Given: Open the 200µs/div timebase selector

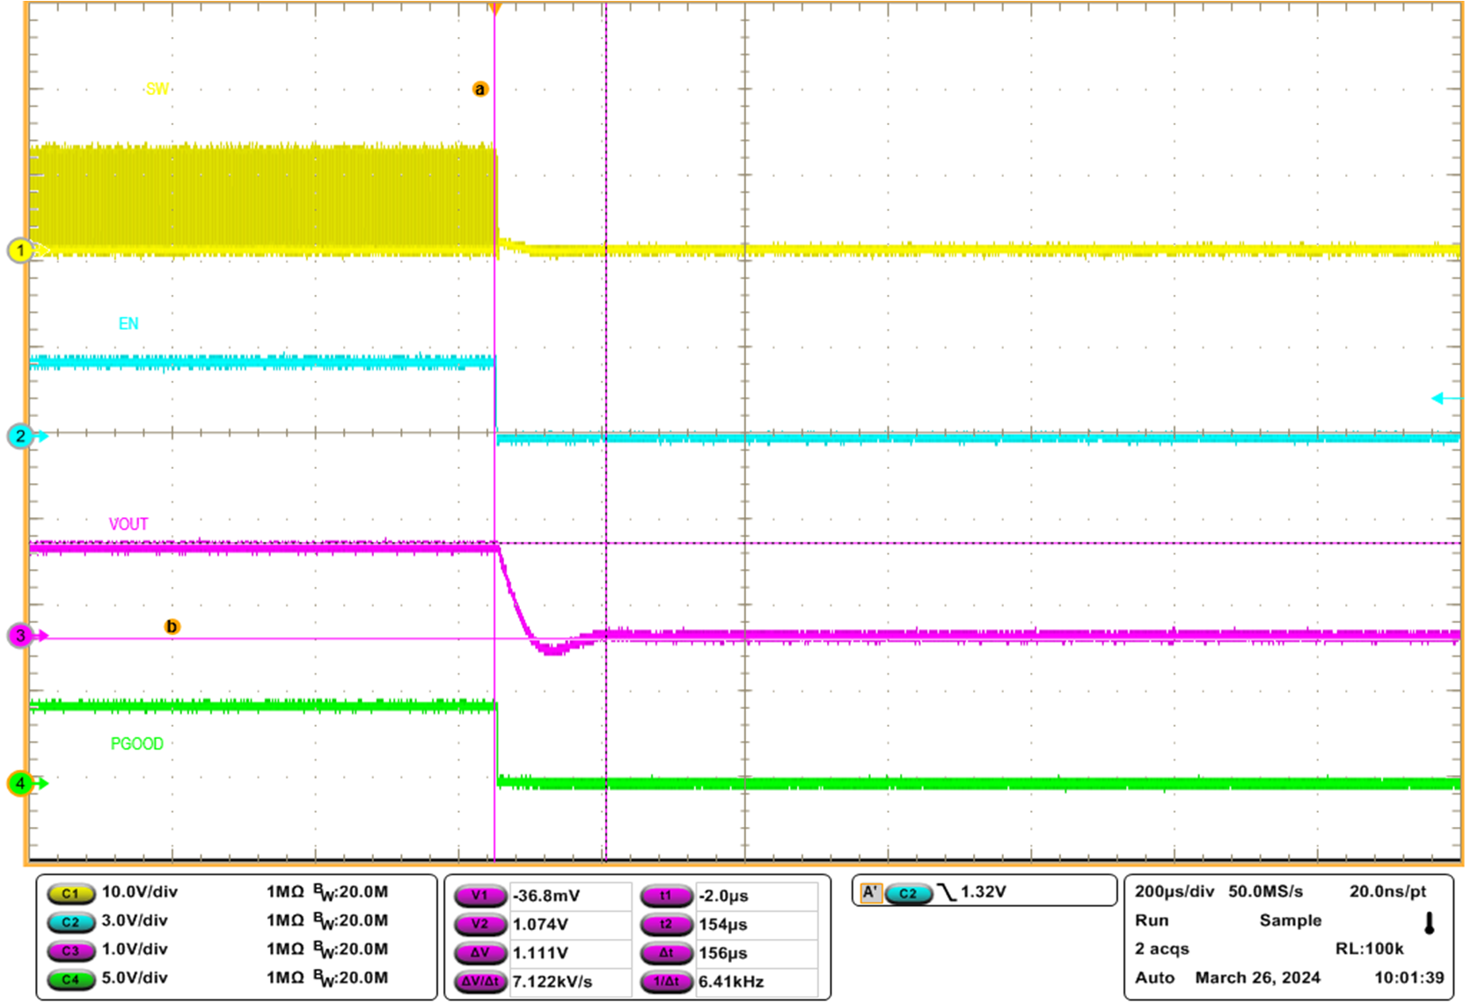Looking at the screenshot, I should [x=1173, y=890].
